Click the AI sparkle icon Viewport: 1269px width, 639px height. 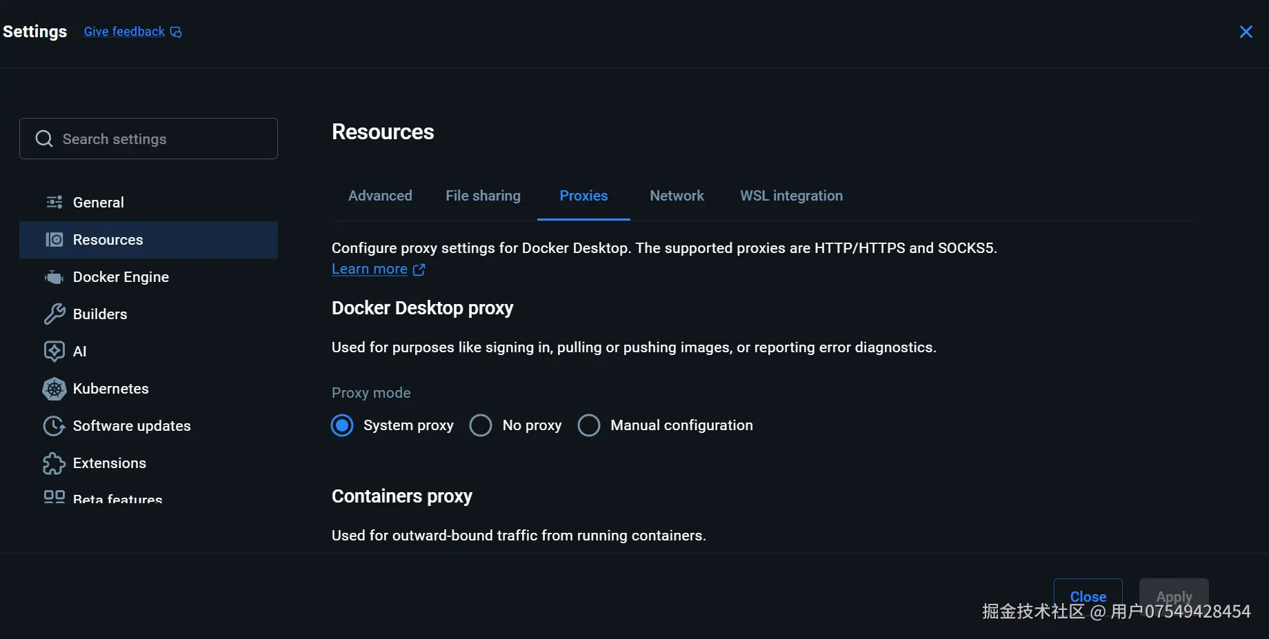pos(54,351)
